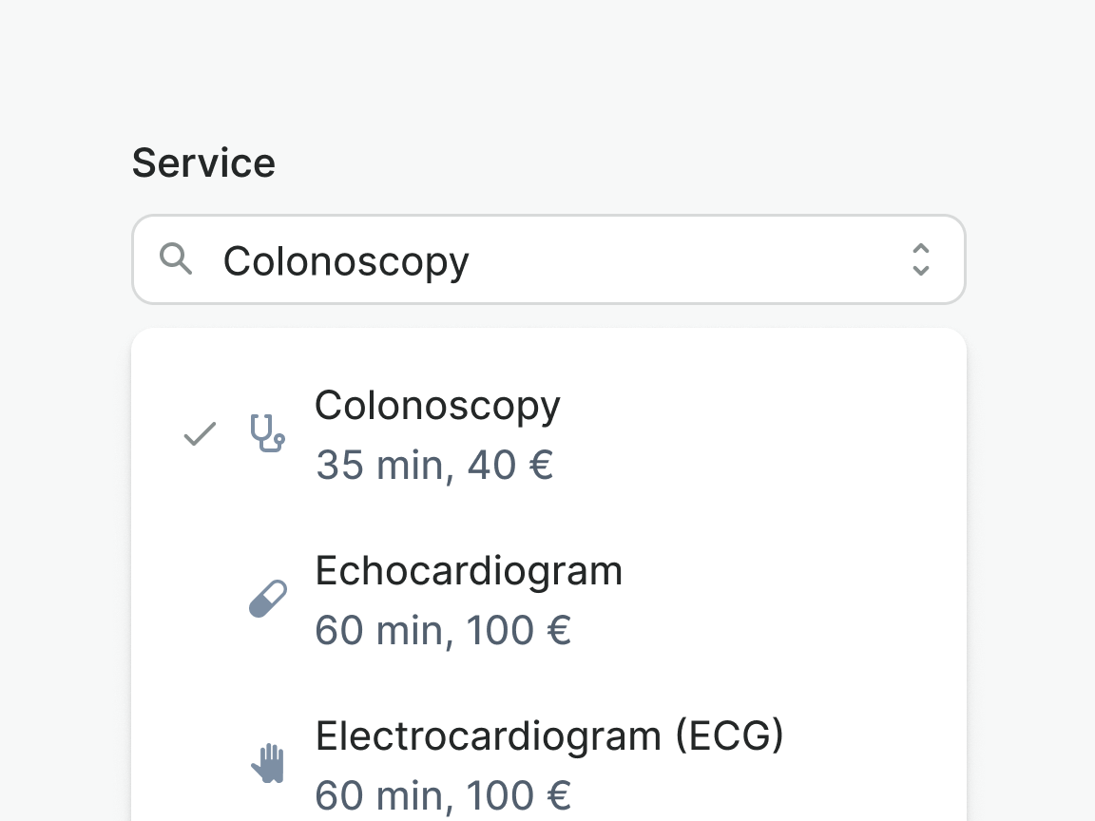Click the down arrow of the Service chevron
The width and height of the screenshot is (1095, 821).
pyautogui.click(x=920, y=270)
